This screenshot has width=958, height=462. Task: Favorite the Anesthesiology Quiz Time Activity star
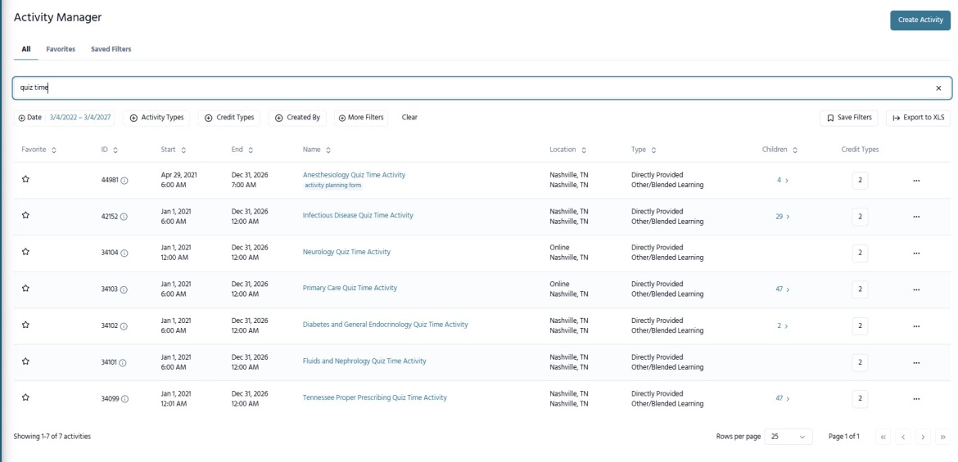coord(25,180)
